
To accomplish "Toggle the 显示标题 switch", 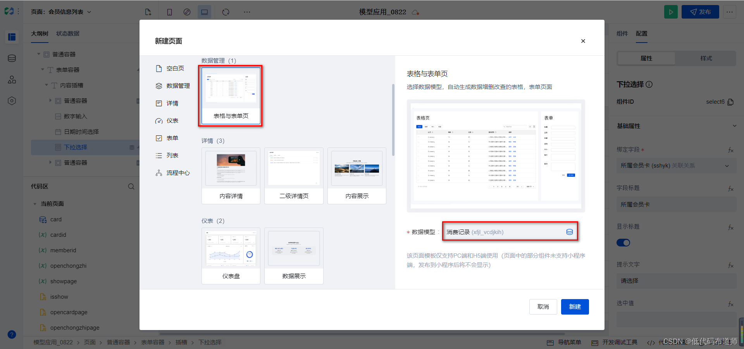I will (623, 243).
